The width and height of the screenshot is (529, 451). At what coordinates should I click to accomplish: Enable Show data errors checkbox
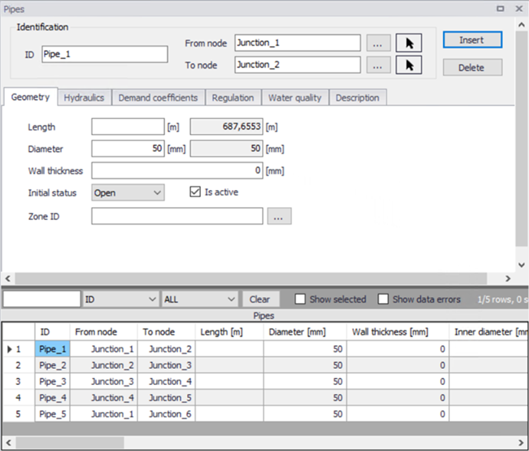click(383, 299)
